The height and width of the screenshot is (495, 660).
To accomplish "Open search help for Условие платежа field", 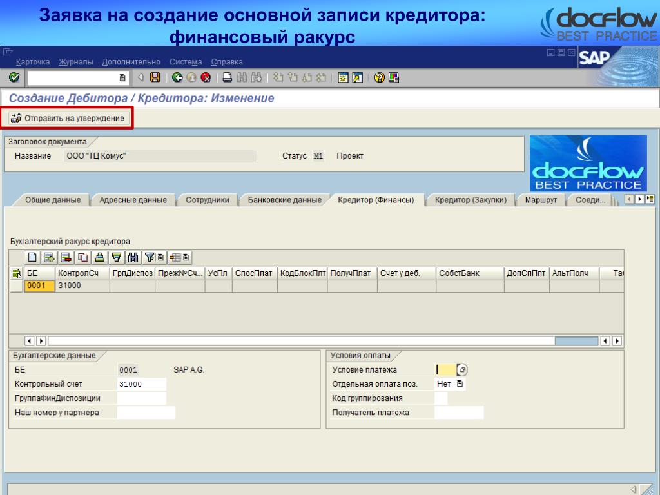I will [x=462, y=370].
